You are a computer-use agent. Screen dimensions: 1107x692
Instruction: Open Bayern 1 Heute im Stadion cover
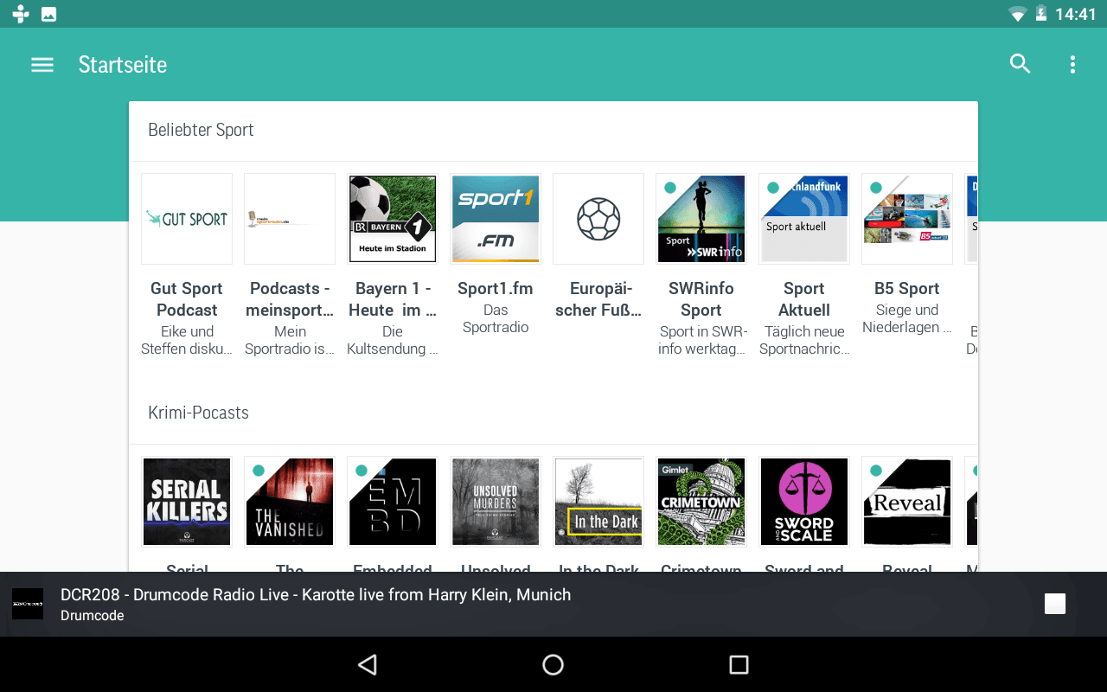point(393,219)
